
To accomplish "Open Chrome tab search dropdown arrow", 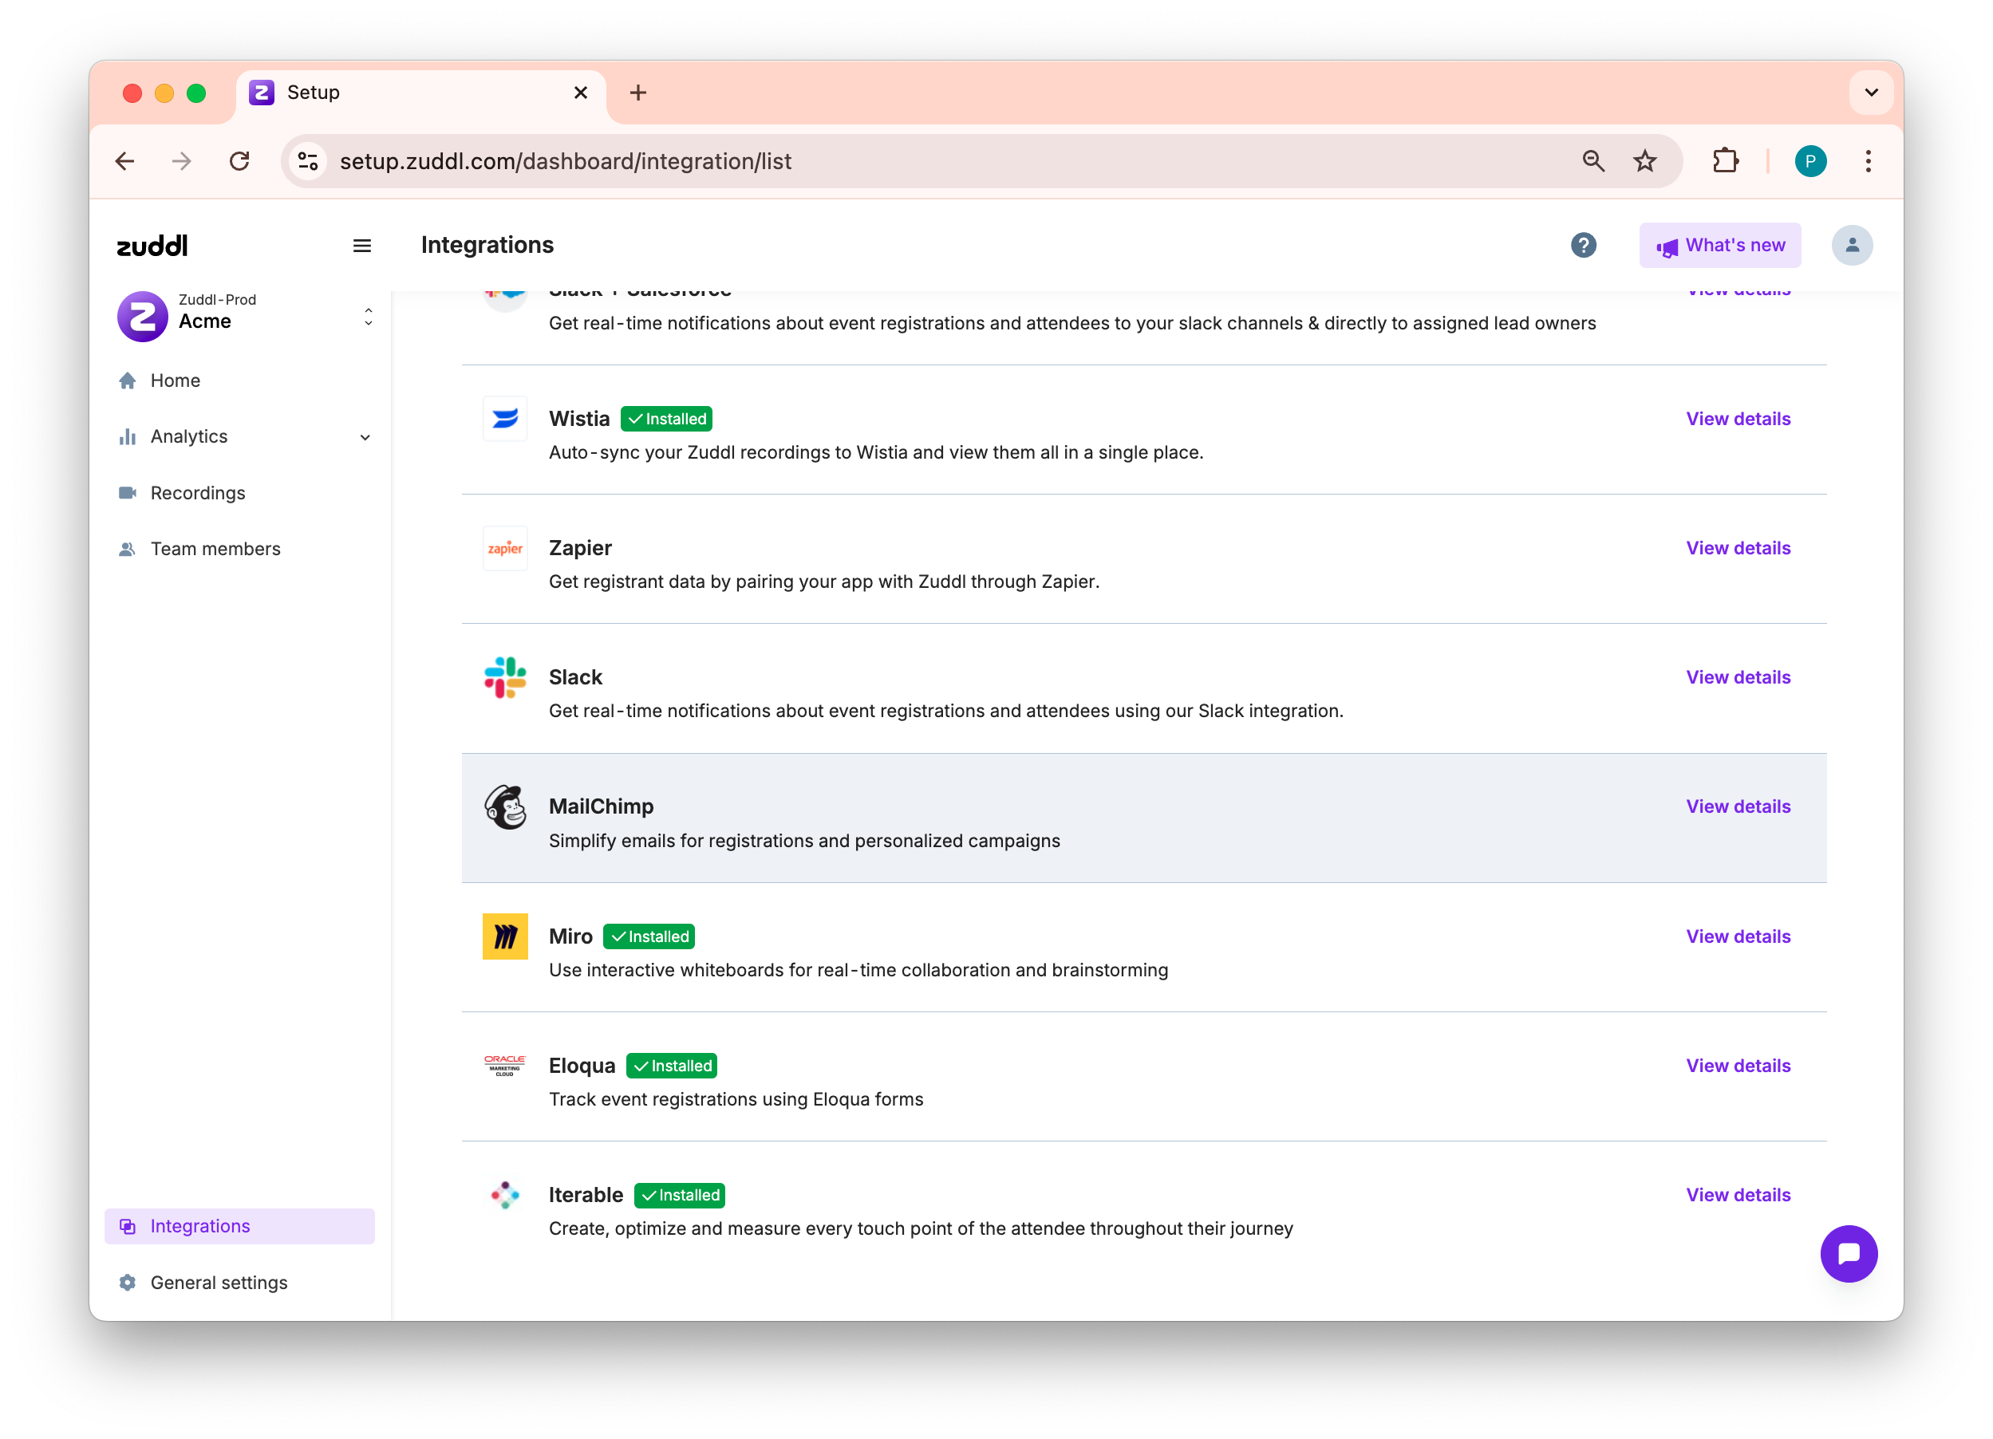I will tap(1871, 93).
